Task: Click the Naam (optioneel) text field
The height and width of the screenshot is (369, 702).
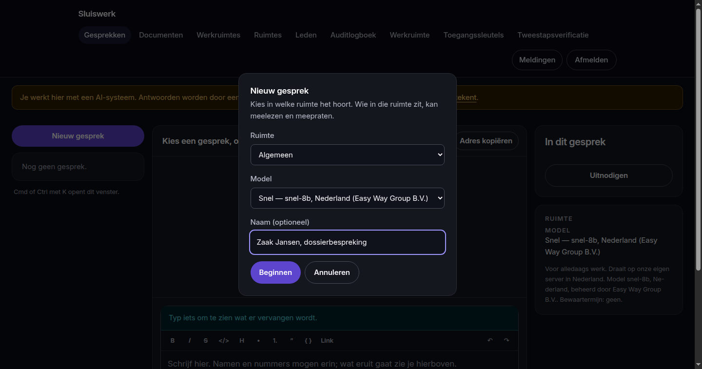Action: pos(348,242)
